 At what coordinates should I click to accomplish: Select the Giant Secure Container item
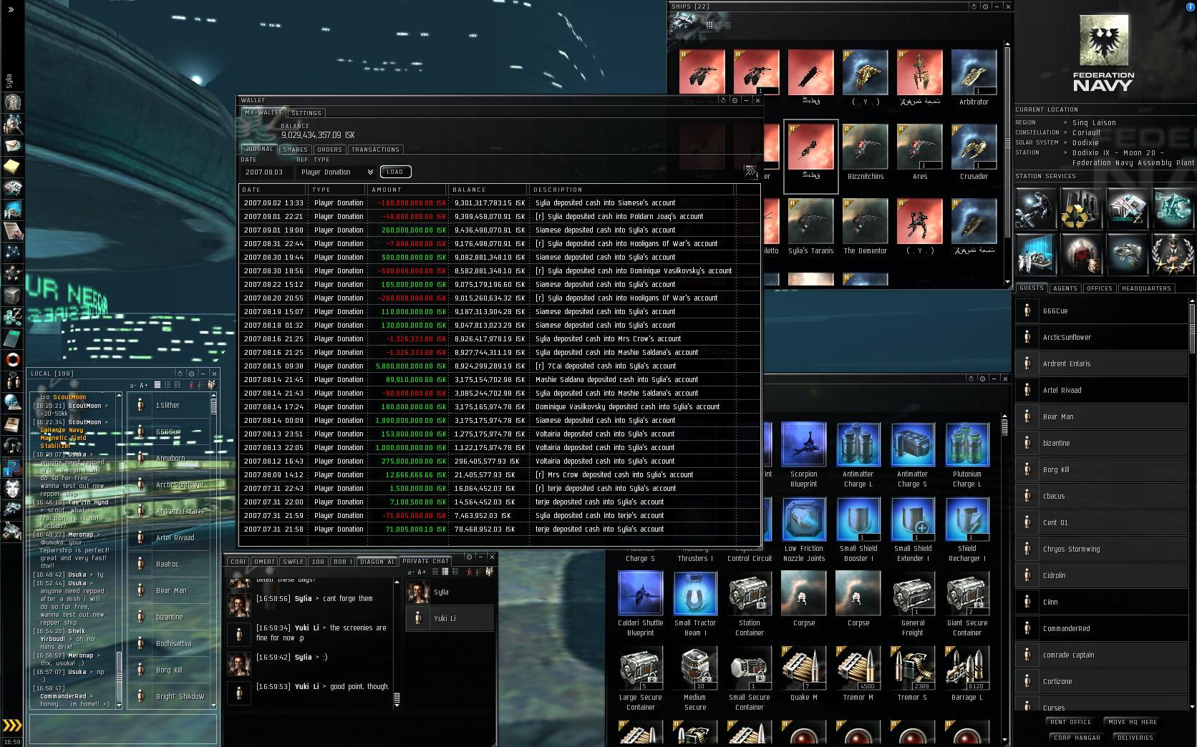coord(967,604)
